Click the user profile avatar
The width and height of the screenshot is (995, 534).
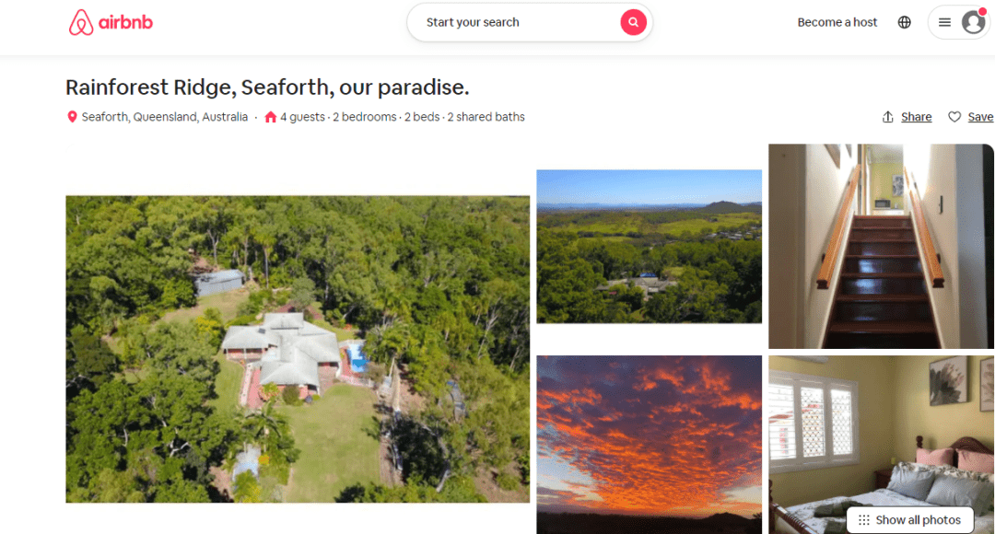click(974, 22)
